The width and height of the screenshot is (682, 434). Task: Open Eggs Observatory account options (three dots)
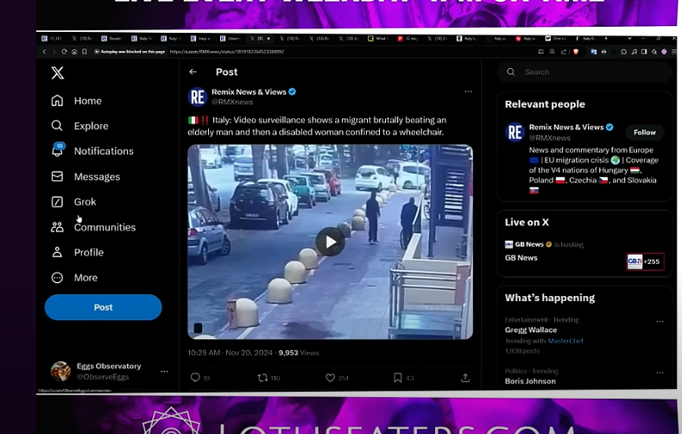pos(164,371)
